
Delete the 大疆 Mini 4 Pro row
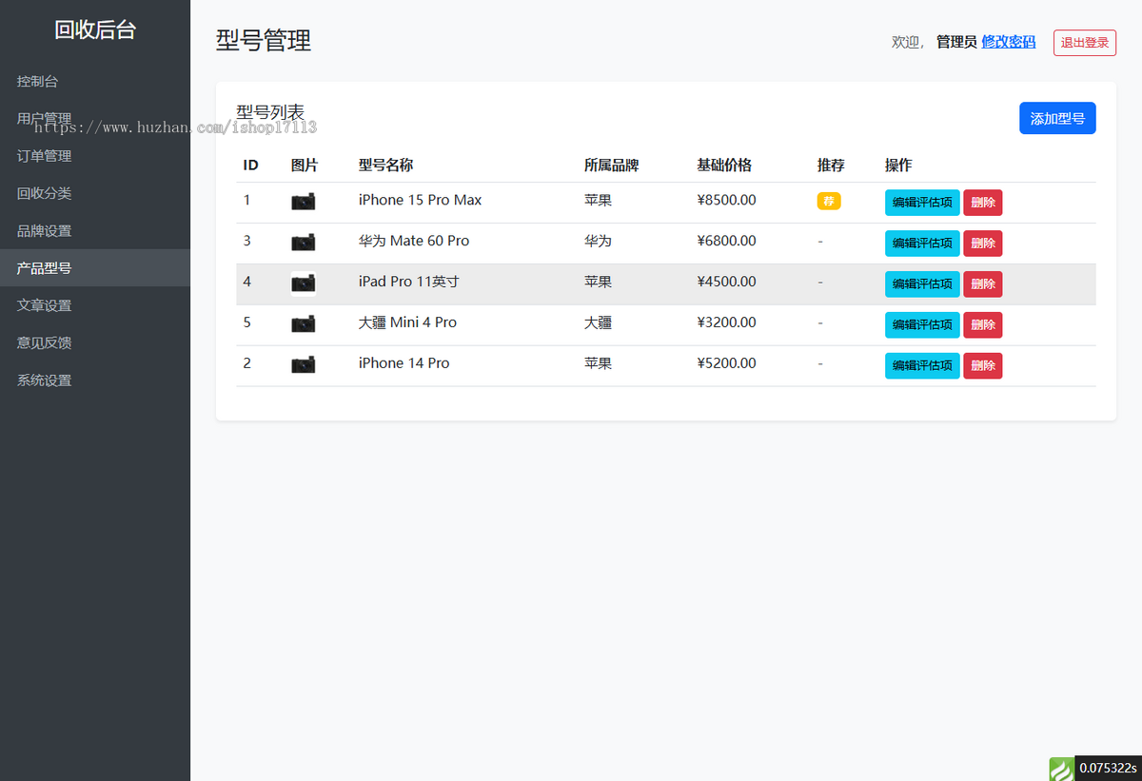983,325
